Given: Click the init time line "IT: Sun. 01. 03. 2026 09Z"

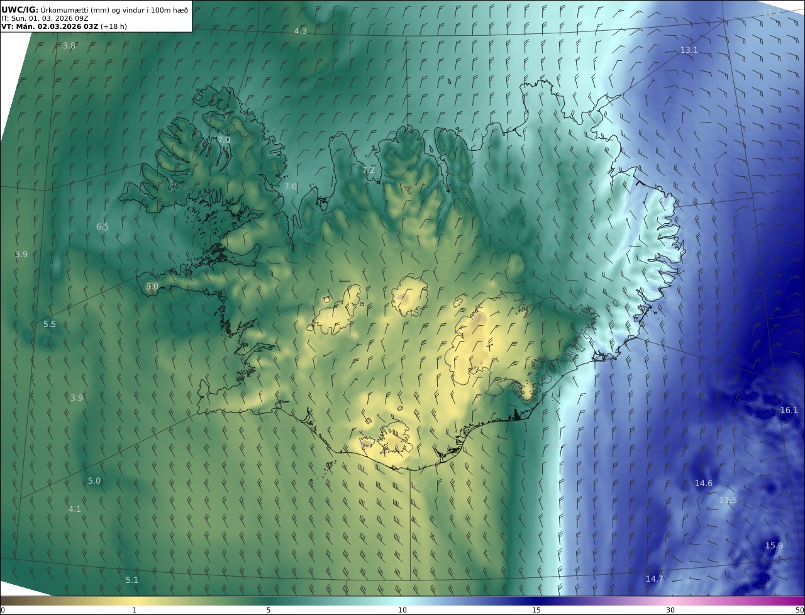Looking at the screenshot, I should (x=45, y=19).
